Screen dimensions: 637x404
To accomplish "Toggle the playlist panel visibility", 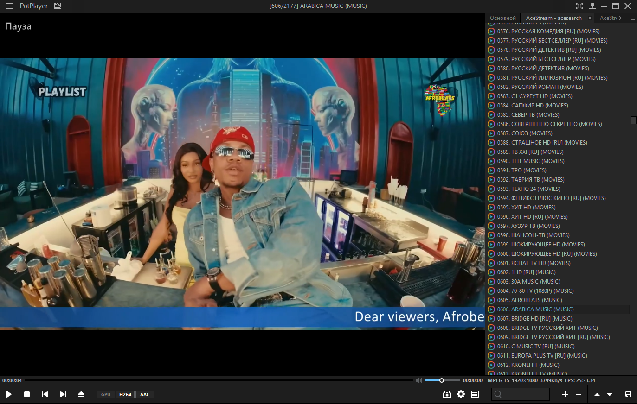I will 475,394.
